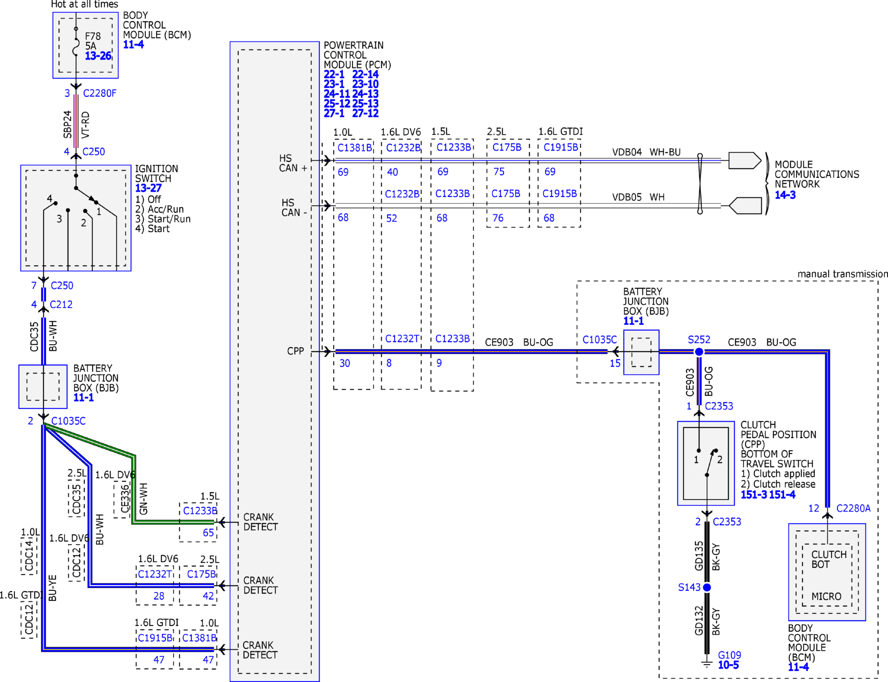Select connector C2353 at pin 1
The height and width of the screenshot is (682, 888).
[x=719, y=406]
